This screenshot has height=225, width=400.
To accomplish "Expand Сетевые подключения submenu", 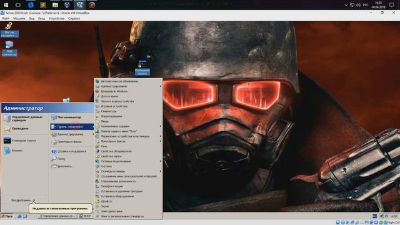I will pyautogui.click(x=128, y=161).
